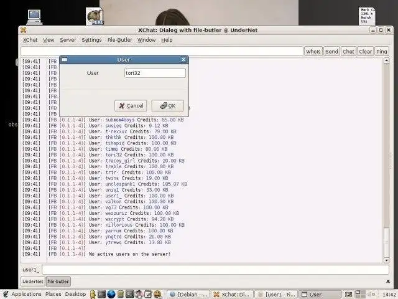This screenshot has height=299, width=398.
Task: Switch to XChat: Di... taskbar window
Action: click(x=232, y=295)
